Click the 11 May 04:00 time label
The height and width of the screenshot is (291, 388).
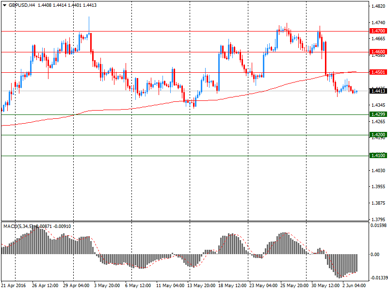coord(170,286)
